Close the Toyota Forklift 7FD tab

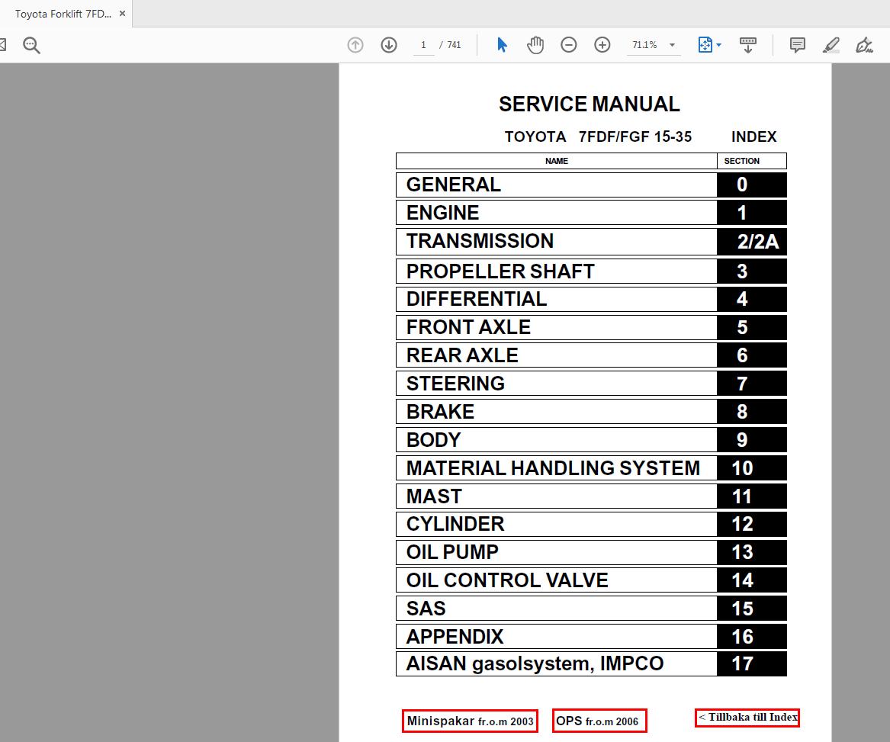(122, 14)
